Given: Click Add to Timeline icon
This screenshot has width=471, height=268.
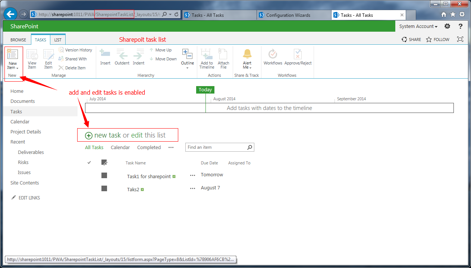Looking at the screenshot, I should pyautogui.click(x=207, y=54).
